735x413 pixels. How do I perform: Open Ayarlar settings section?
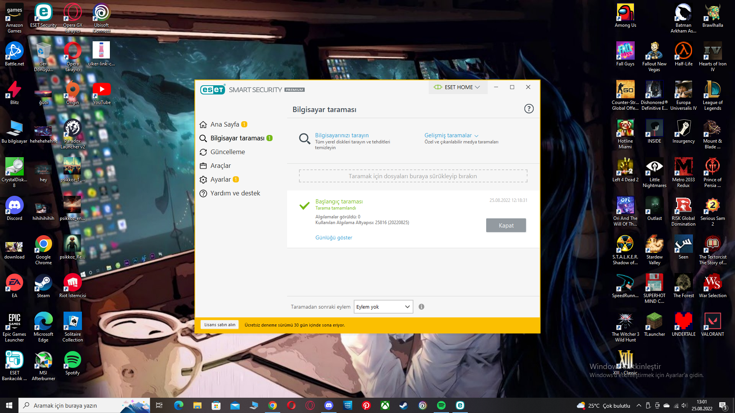(220, 179)
